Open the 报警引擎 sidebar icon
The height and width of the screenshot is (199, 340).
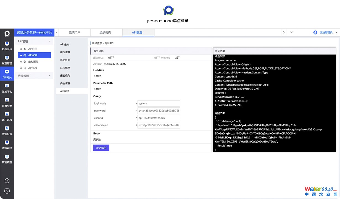(7, 102)
